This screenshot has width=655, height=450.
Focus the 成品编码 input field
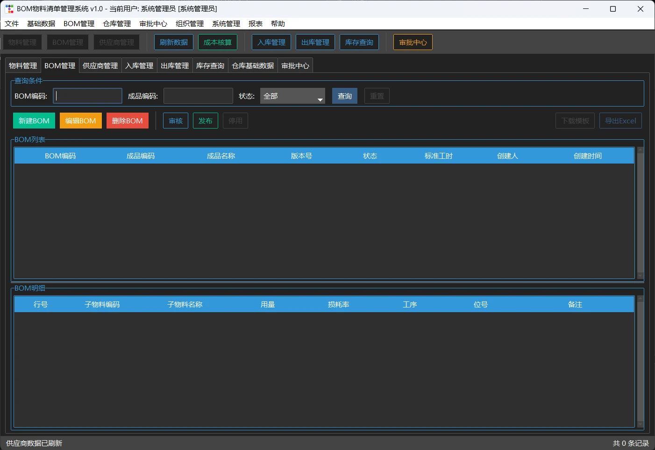(198, 96)
